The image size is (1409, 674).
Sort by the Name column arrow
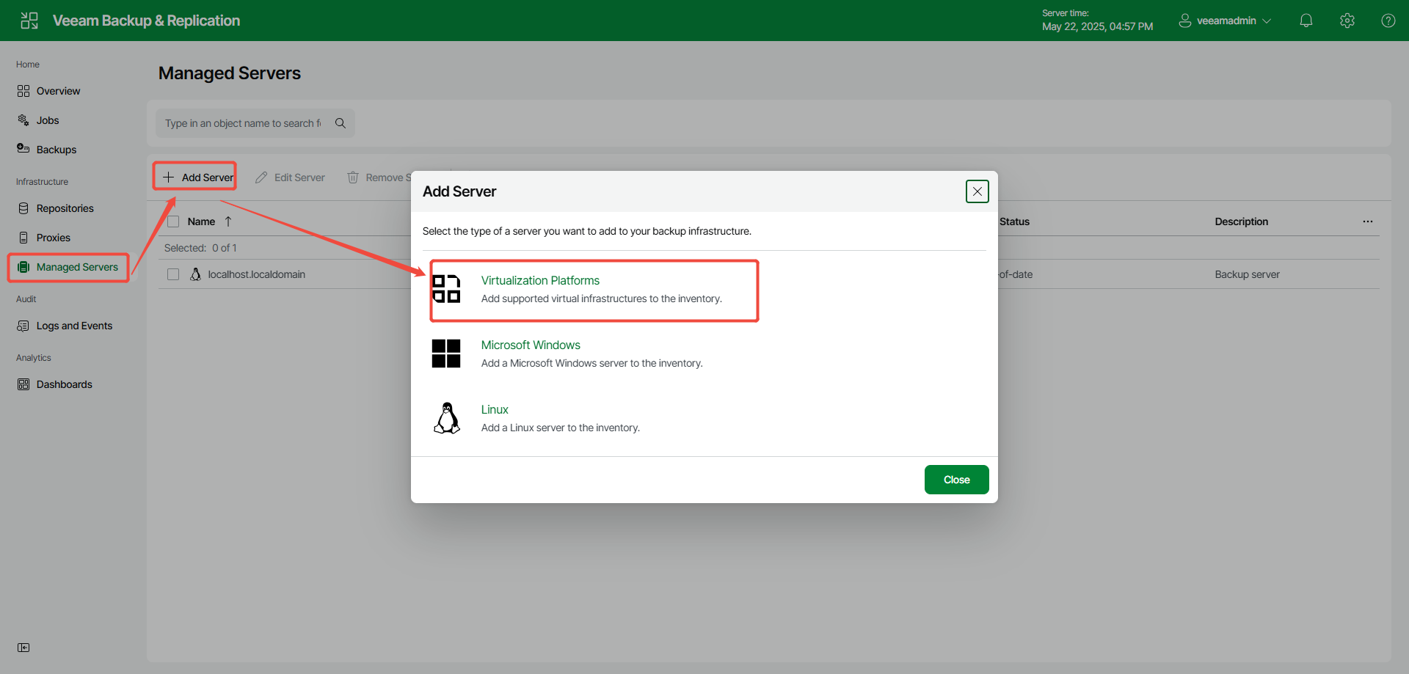pyautogui.click(x=228, y=221)
